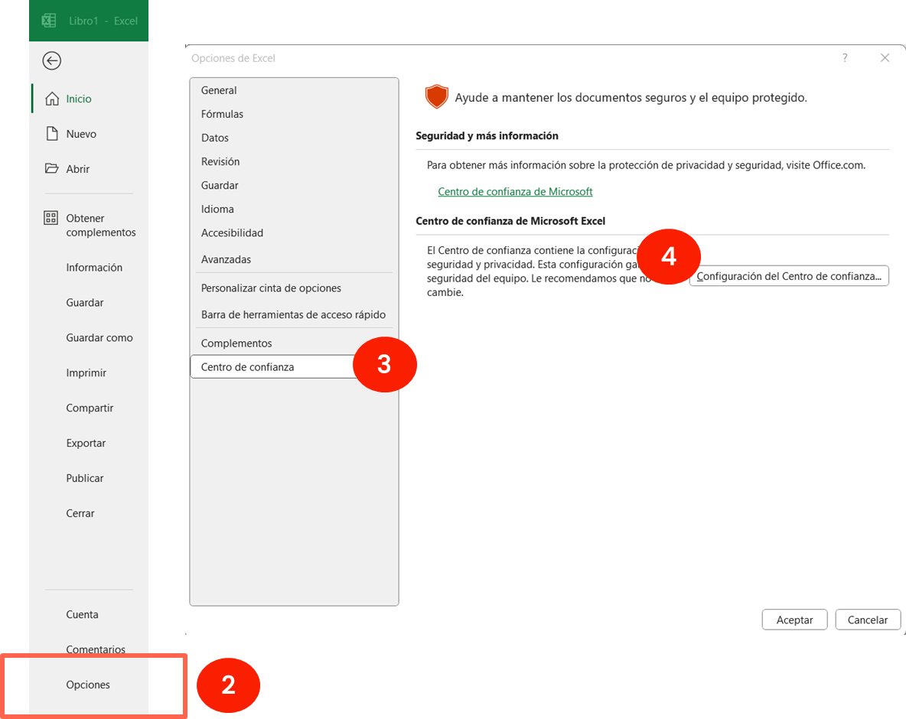Click the Opciones de Excel dialog title
Screen dimensions: 906x719
click(x=233, y=58)
